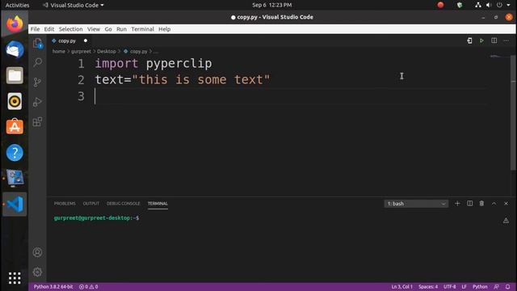Switch to the Debug Console tab
517x291 pixels.
click(x=124, y=204)
